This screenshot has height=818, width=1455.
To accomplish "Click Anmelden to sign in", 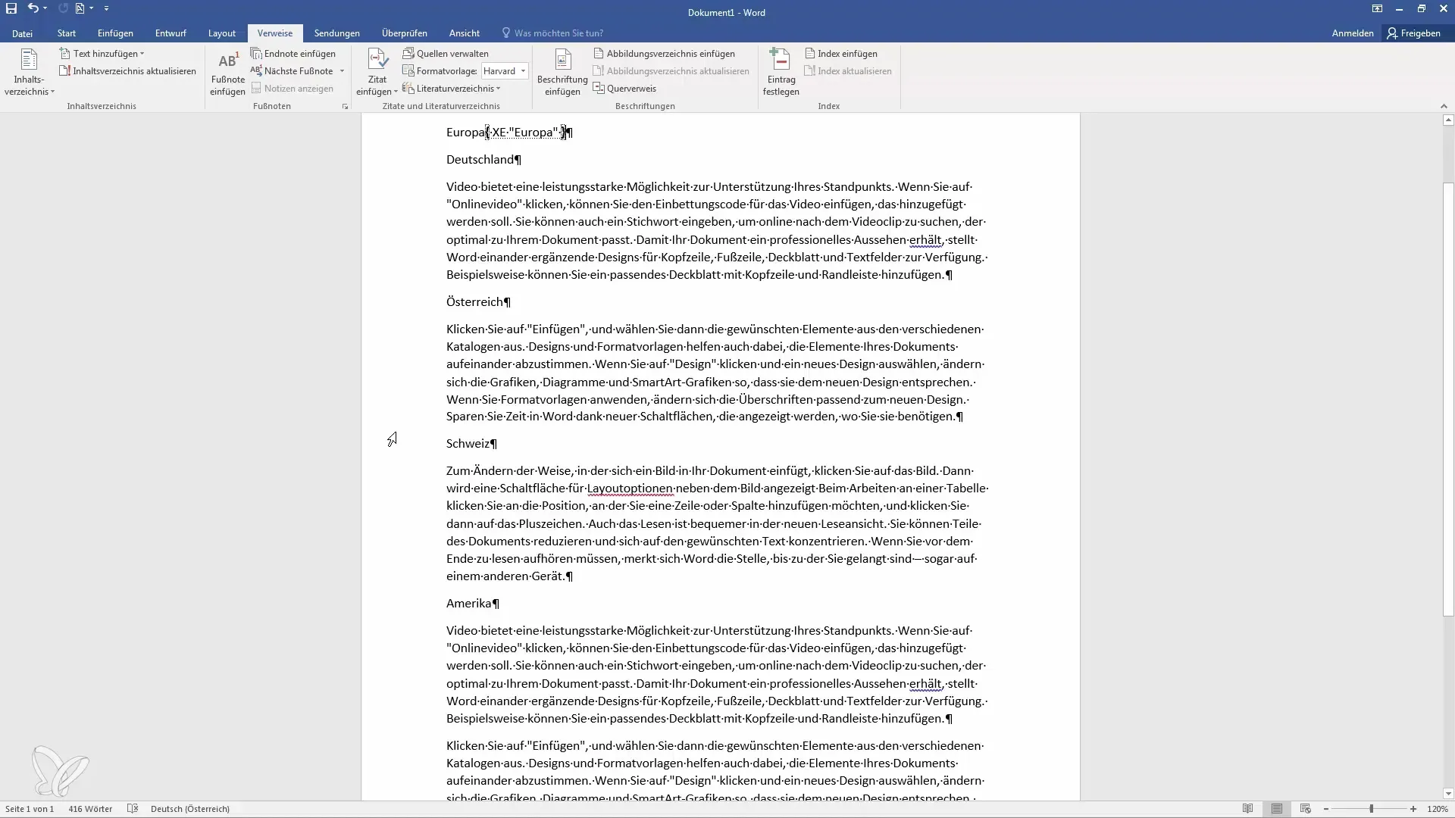I will [x=1353, y=33].
